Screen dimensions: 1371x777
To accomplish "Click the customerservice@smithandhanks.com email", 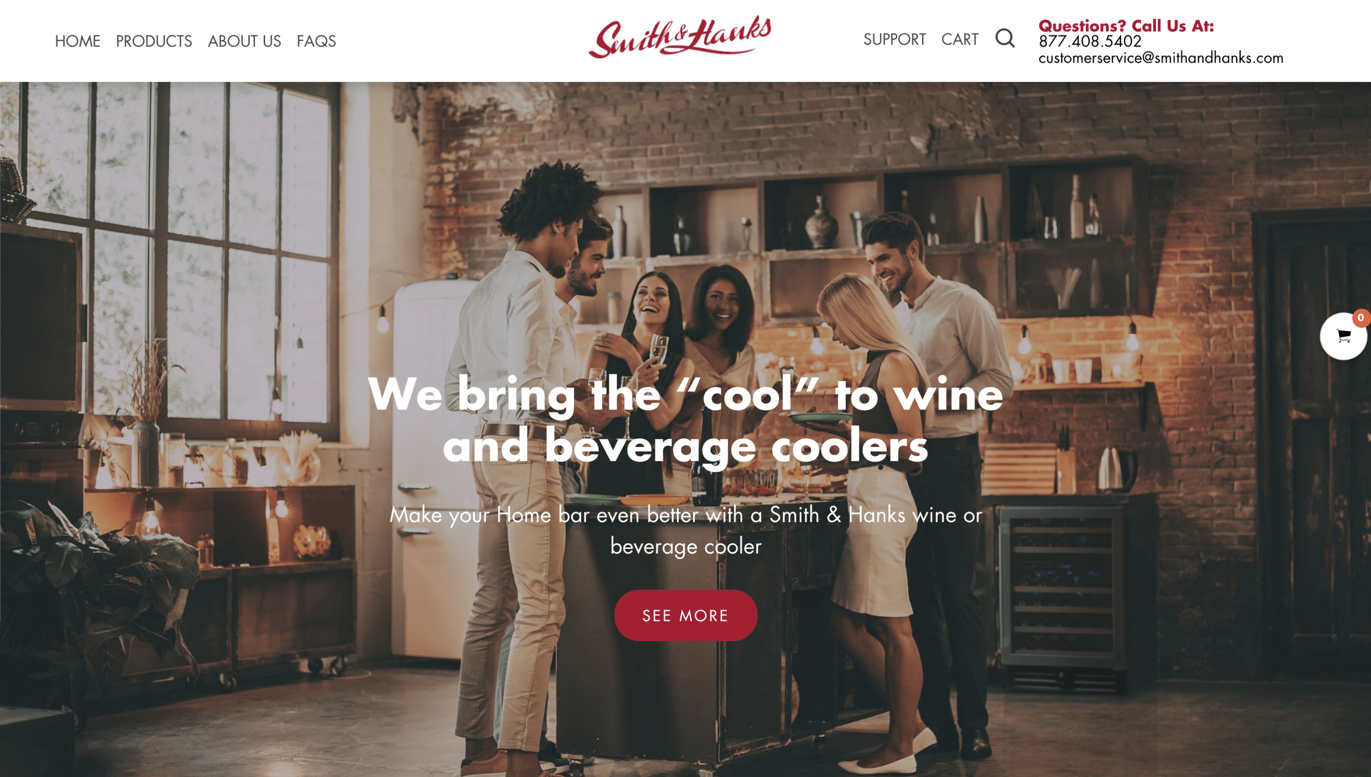I will (x=1161, y=57).
